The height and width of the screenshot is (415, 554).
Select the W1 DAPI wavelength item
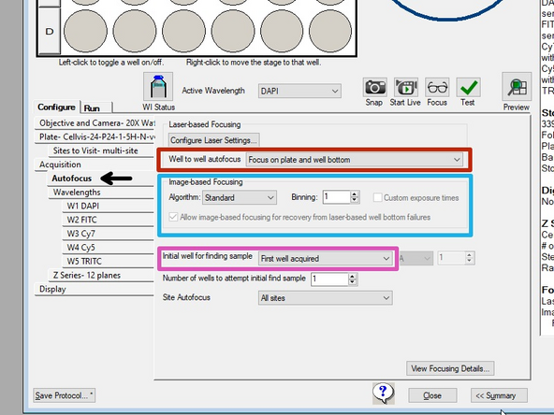tap(109, 206)
